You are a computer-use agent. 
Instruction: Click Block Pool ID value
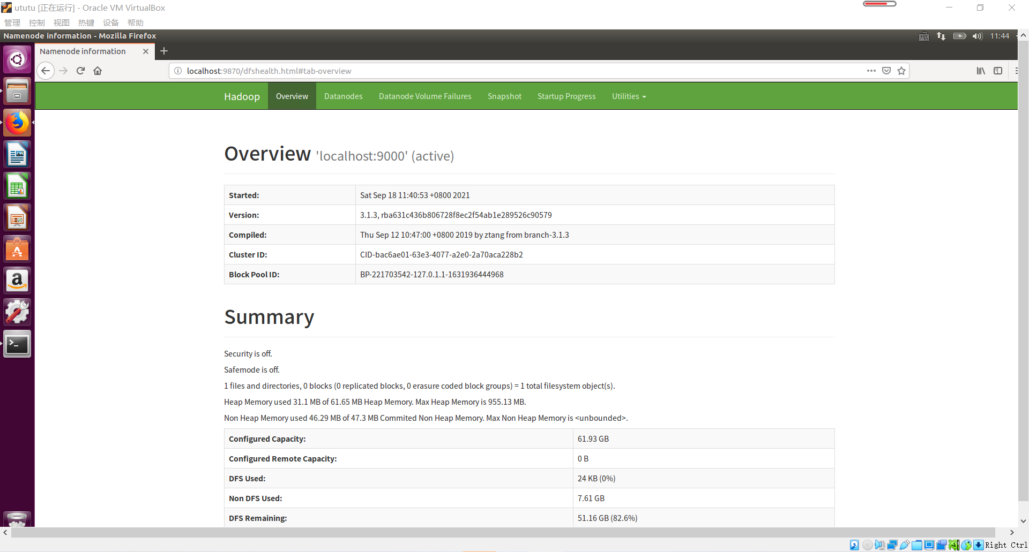431,275
